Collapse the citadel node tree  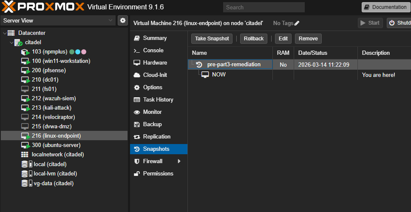(x=11, y=42)
